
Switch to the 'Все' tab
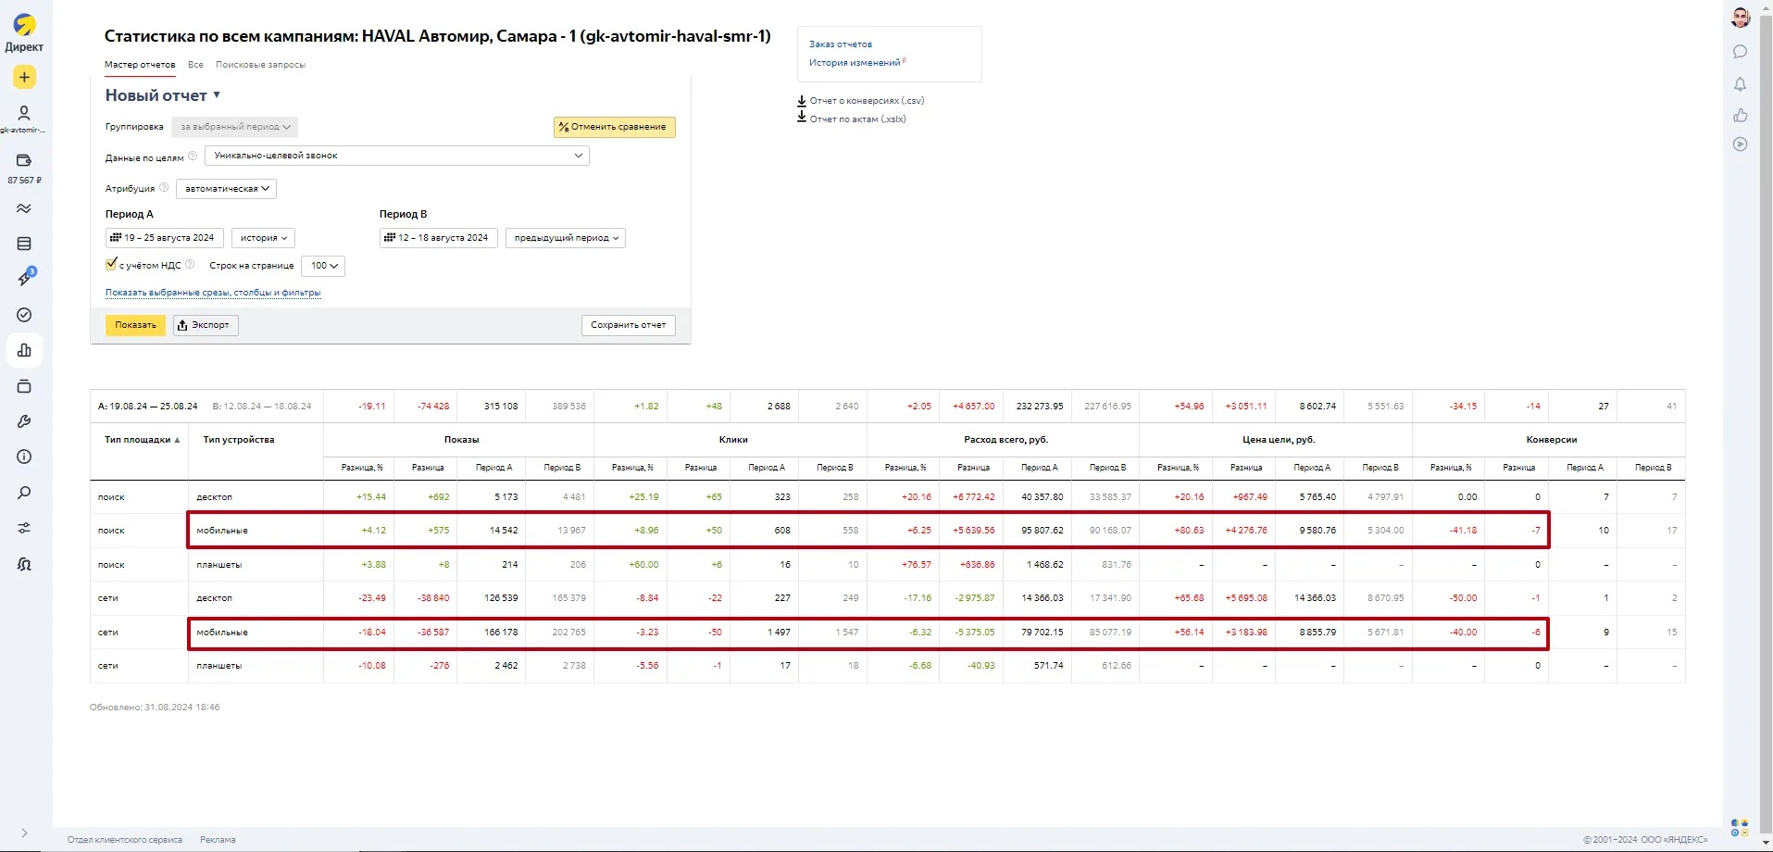[x=195, y=65]
